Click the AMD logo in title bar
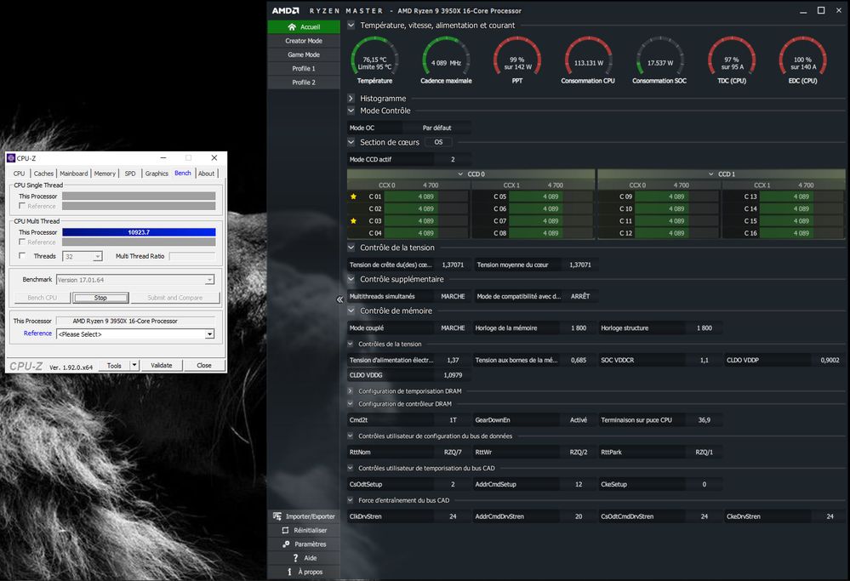Viewport: 850px width, 581px height. pos(285,10)
